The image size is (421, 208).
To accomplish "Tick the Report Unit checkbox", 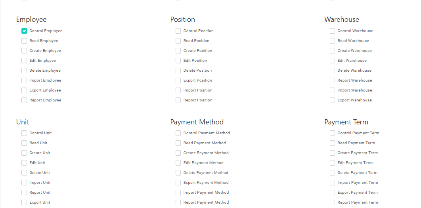I will (24, 193).
